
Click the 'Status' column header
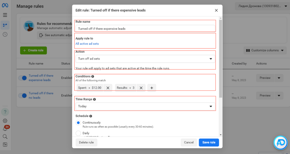coord(66,64)
